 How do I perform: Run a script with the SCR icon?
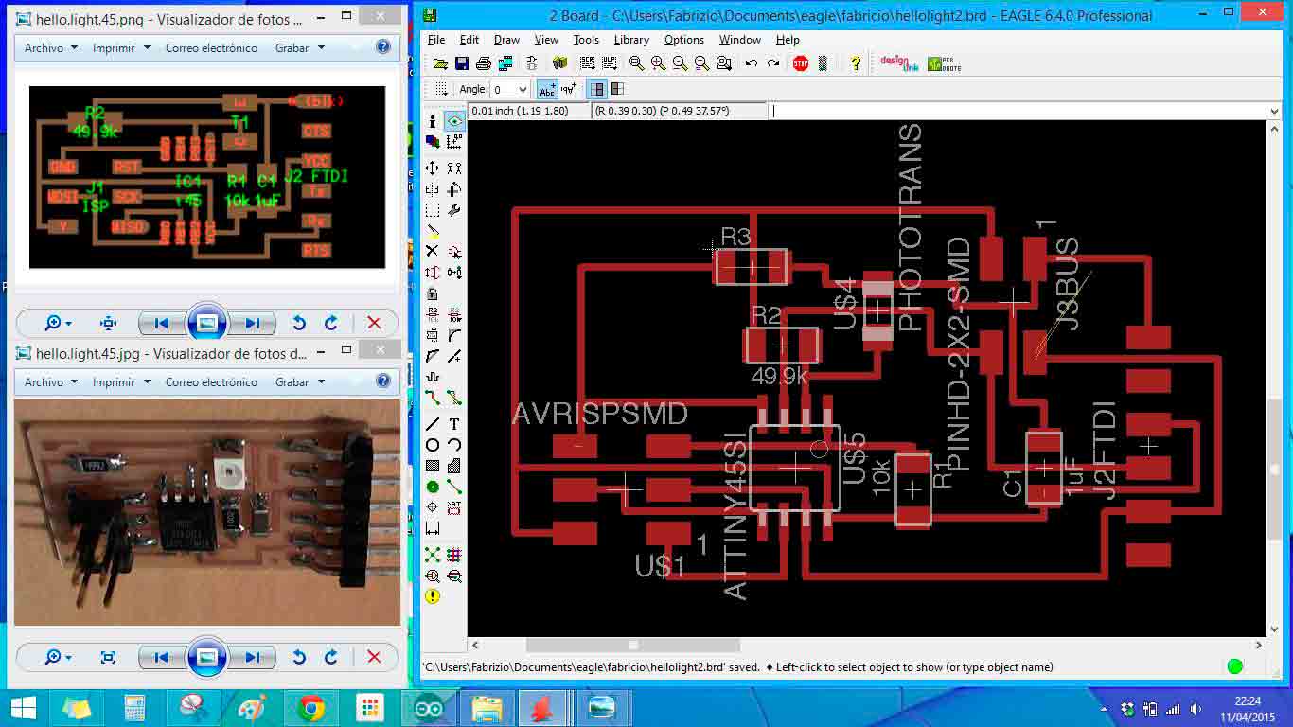click(588, 63)
